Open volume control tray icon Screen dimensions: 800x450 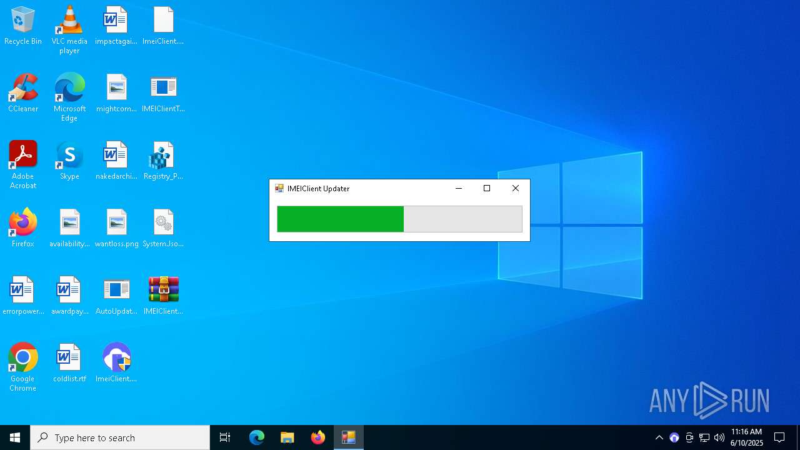point(719,437)
